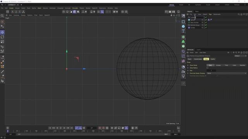248x139 pixels.
Task: Click the Autokeying record button
Action: tap(103, 128)
